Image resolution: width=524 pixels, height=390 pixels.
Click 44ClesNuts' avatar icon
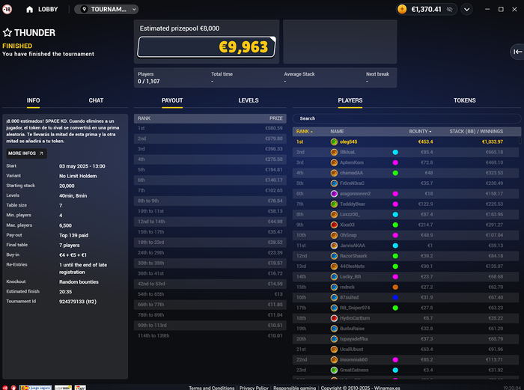[x=334, y=266]
